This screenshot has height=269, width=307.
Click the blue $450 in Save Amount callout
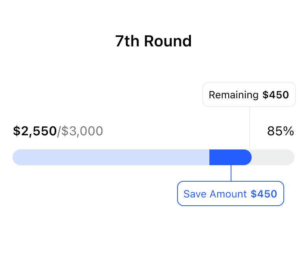(x=264, y=194)
